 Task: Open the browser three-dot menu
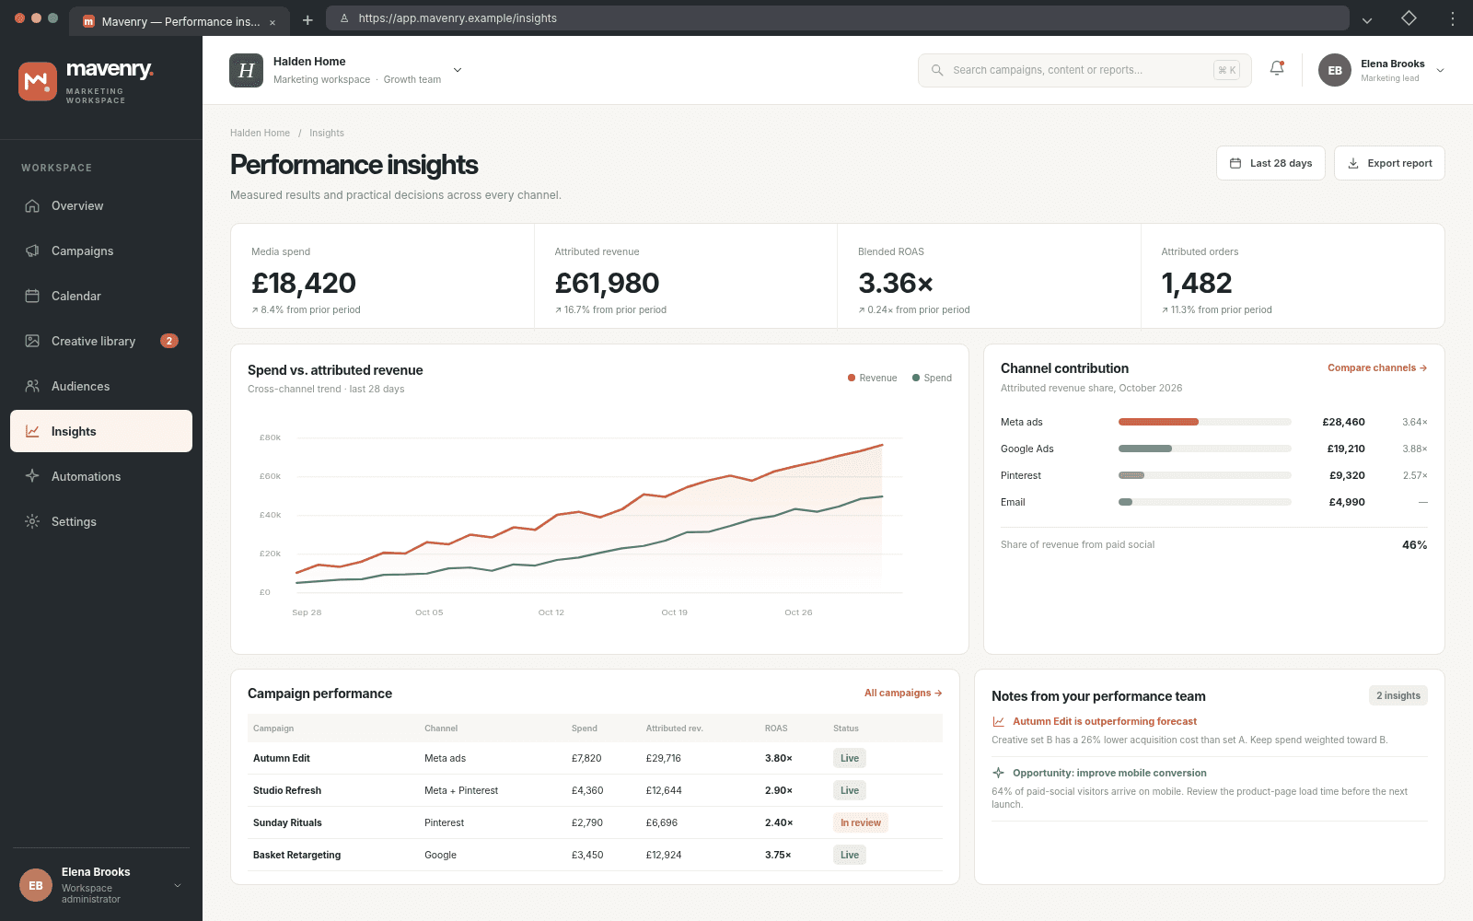(1453, 18)
